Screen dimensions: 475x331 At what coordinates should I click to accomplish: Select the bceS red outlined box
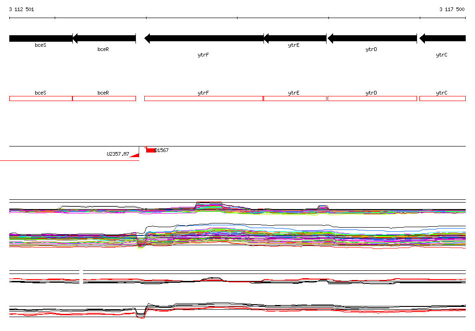tap(41, 98)
